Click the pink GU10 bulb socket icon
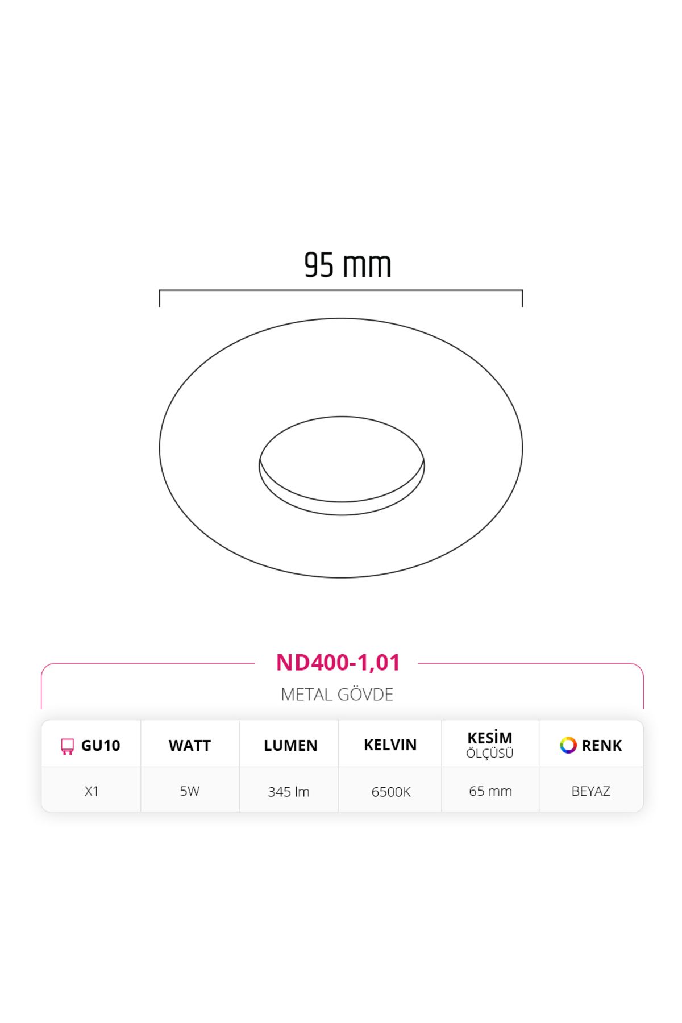Screen dimensions: 682x1023 point(67,746)
